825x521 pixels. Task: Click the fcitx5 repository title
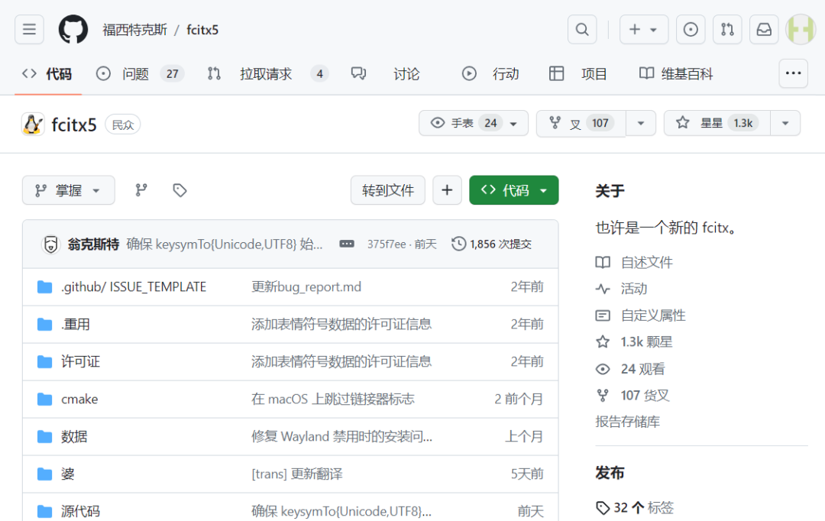74,125
